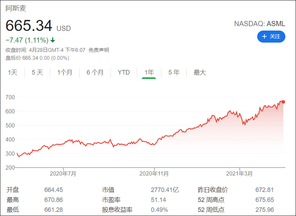Select the red endpoint dot on the chart

[x=283, y=102]
